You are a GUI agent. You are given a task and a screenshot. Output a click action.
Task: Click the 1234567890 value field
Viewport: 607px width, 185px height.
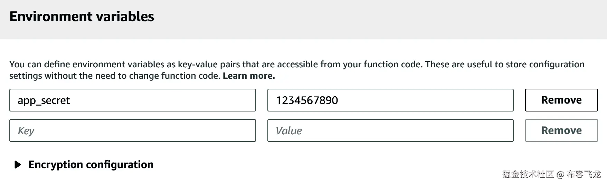(x=390, y=100)
